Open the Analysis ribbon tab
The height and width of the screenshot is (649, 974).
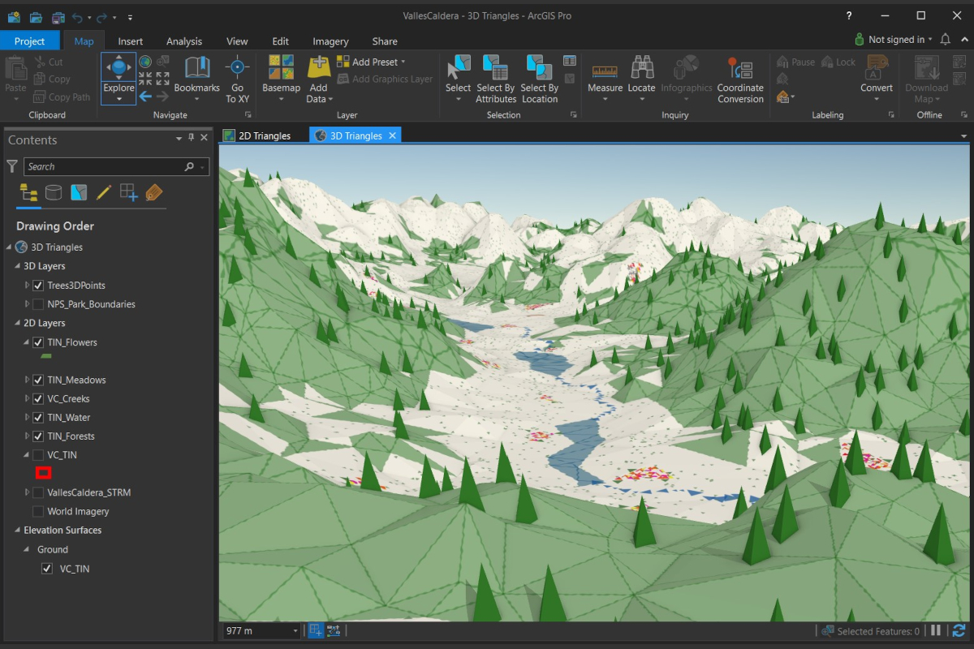point(184,41)
